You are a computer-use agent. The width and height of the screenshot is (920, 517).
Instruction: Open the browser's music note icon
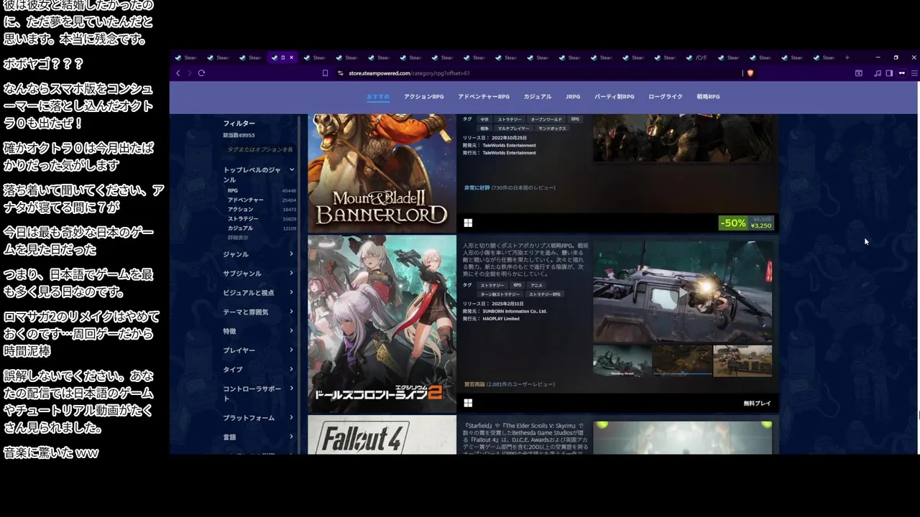point(878,73)
